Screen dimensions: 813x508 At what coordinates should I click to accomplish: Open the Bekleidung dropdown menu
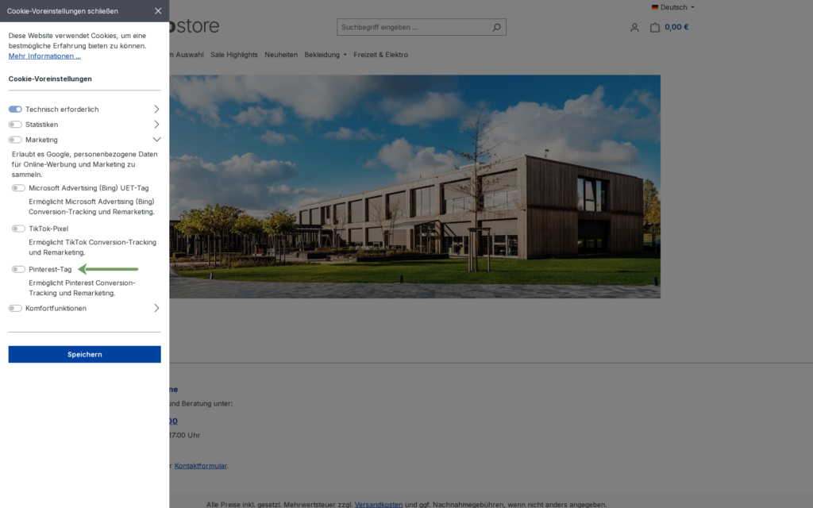point(326,55)
